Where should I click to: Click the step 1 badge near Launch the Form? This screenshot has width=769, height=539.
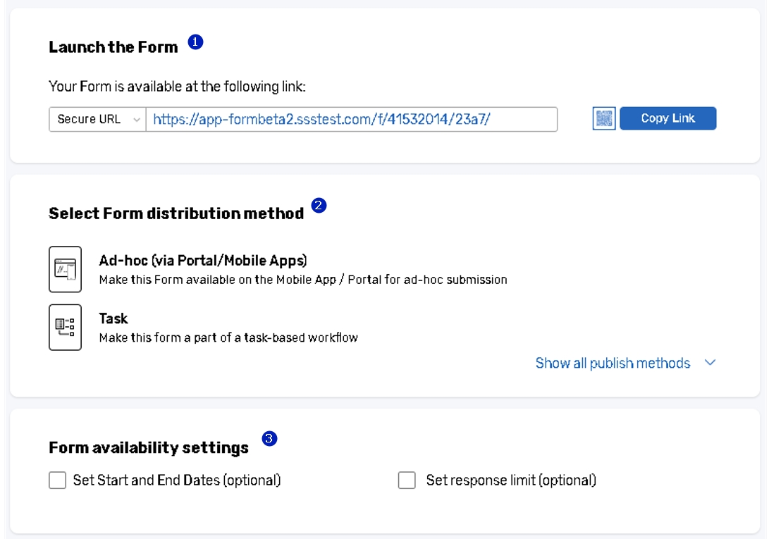point(195,42)
